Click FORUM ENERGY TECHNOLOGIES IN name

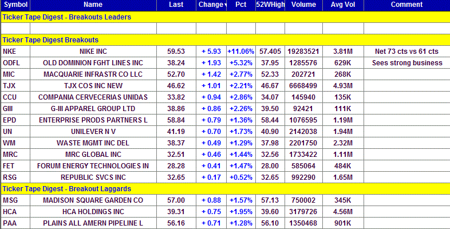coord(93,166)
